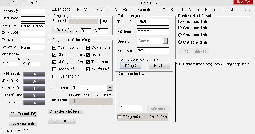255x134 pixels.
Task: Open the Kỹ Năng tab
Action: tap(102, 10)
